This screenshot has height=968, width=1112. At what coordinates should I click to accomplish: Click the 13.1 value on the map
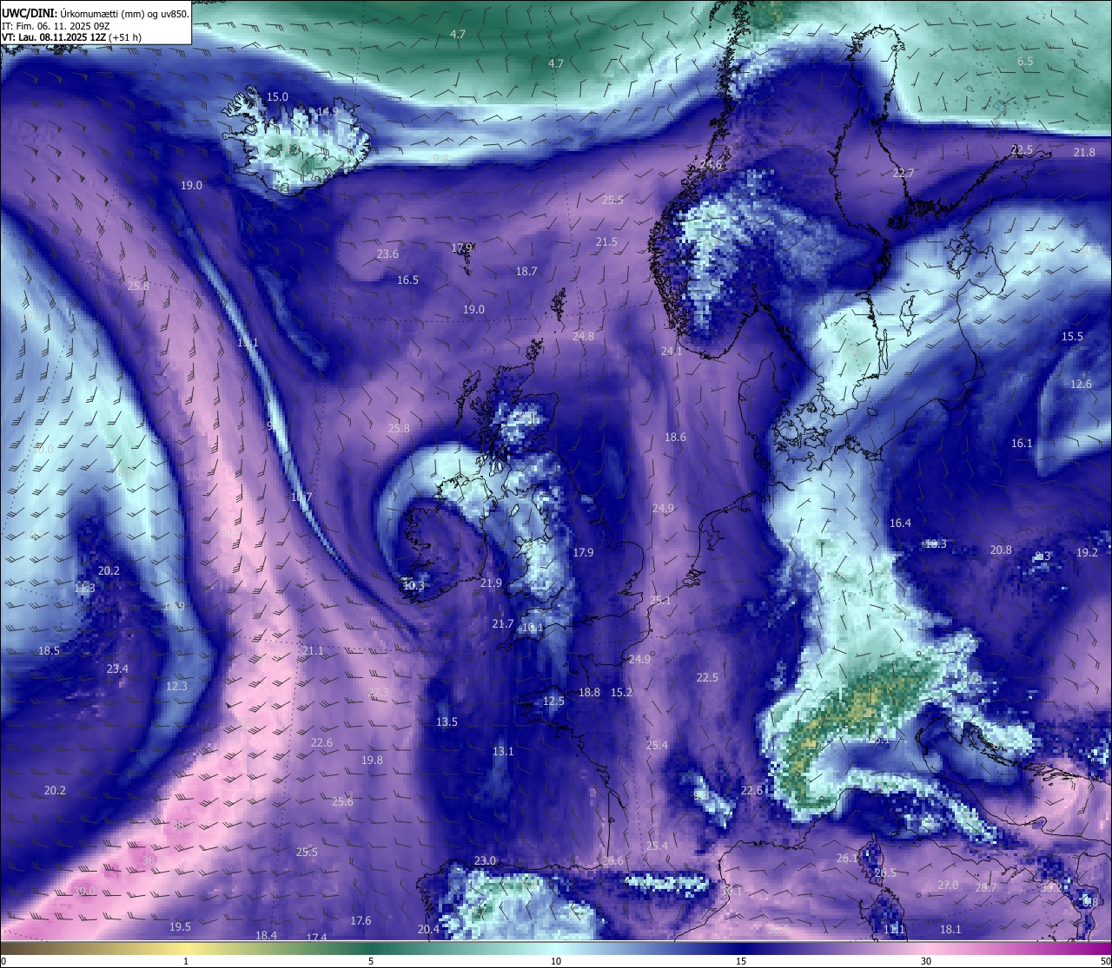503,752
